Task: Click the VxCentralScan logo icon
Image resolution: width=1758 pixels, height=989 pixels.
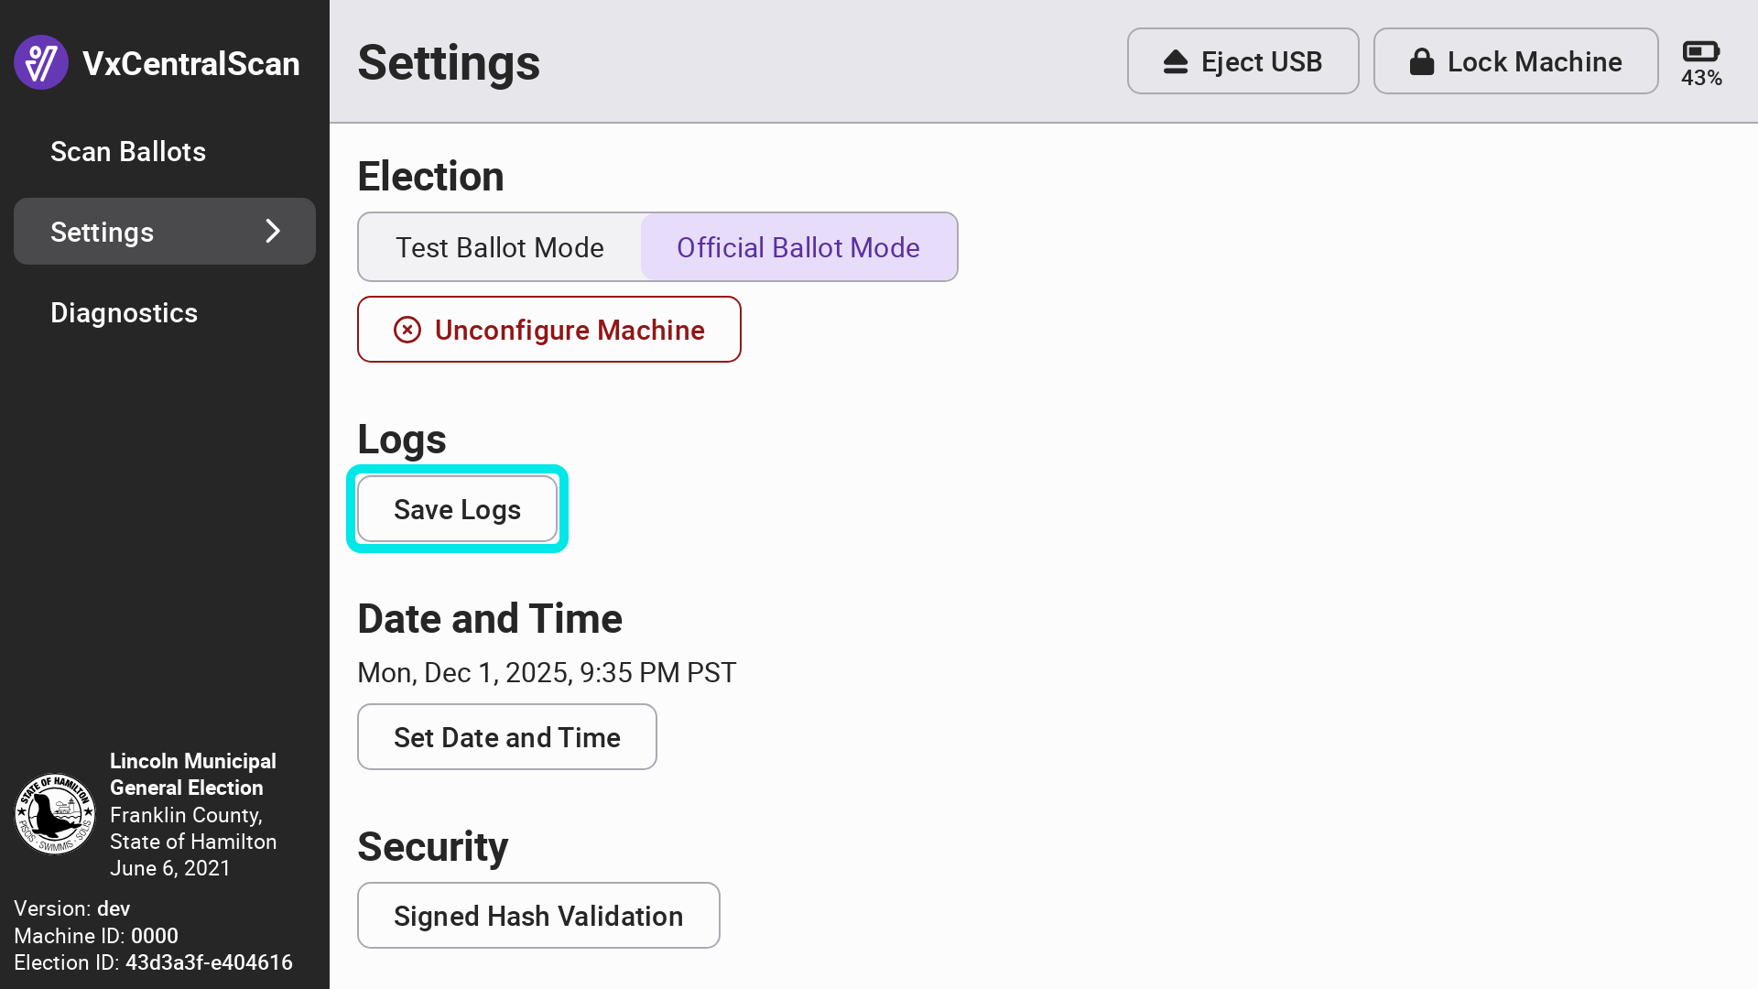Action: click(x=41, y=62)
